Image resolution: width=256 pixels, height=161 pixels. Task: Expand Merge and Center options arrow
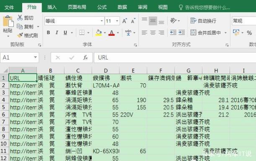[225, 33]
